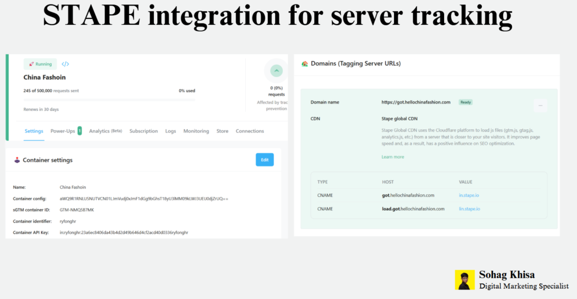This screenshot has height=299, width=577.
Task: Click the code embed icon beside Running
Action: [65, 64]
